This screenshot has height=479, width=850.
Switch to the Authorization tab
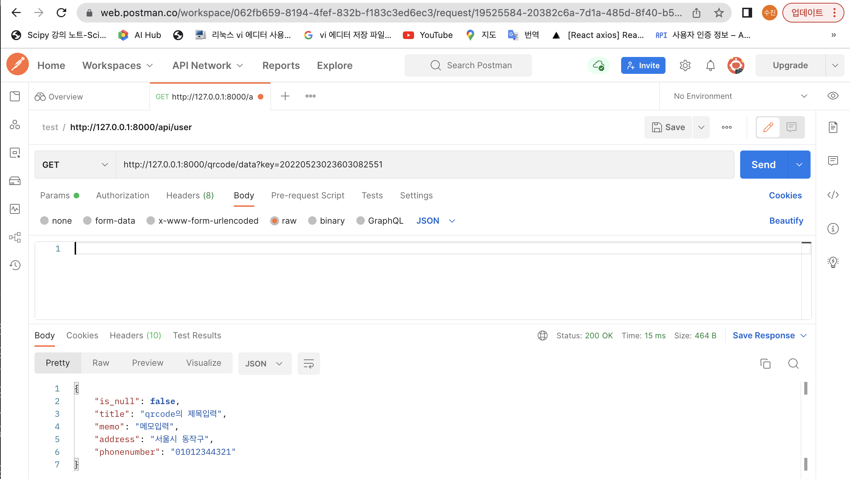(x=123, y=195)
